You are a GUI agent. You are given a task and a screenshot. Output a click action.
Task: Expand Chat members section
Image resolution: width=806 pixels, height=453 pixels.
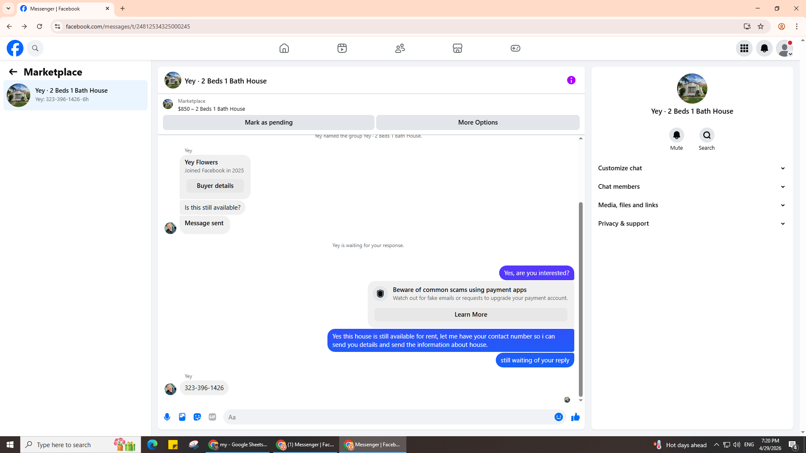click(691, 187)
